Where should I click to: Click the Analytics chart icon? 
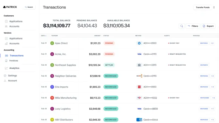click(x=6, y=68)
